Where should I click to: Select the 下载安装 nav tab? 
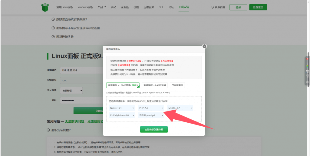pos(184,7)
